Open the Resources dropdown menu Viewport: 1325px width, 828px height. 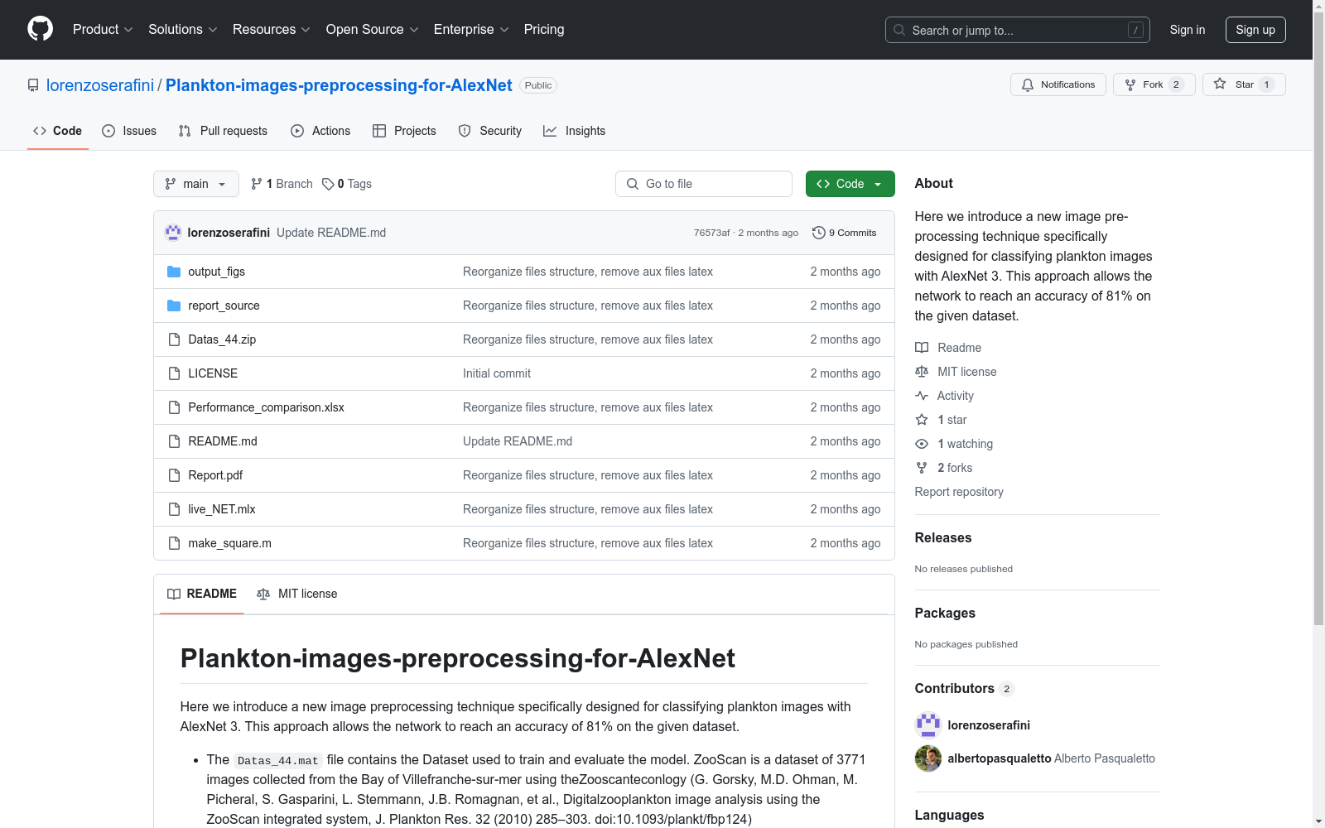click(x=272, y=30)
